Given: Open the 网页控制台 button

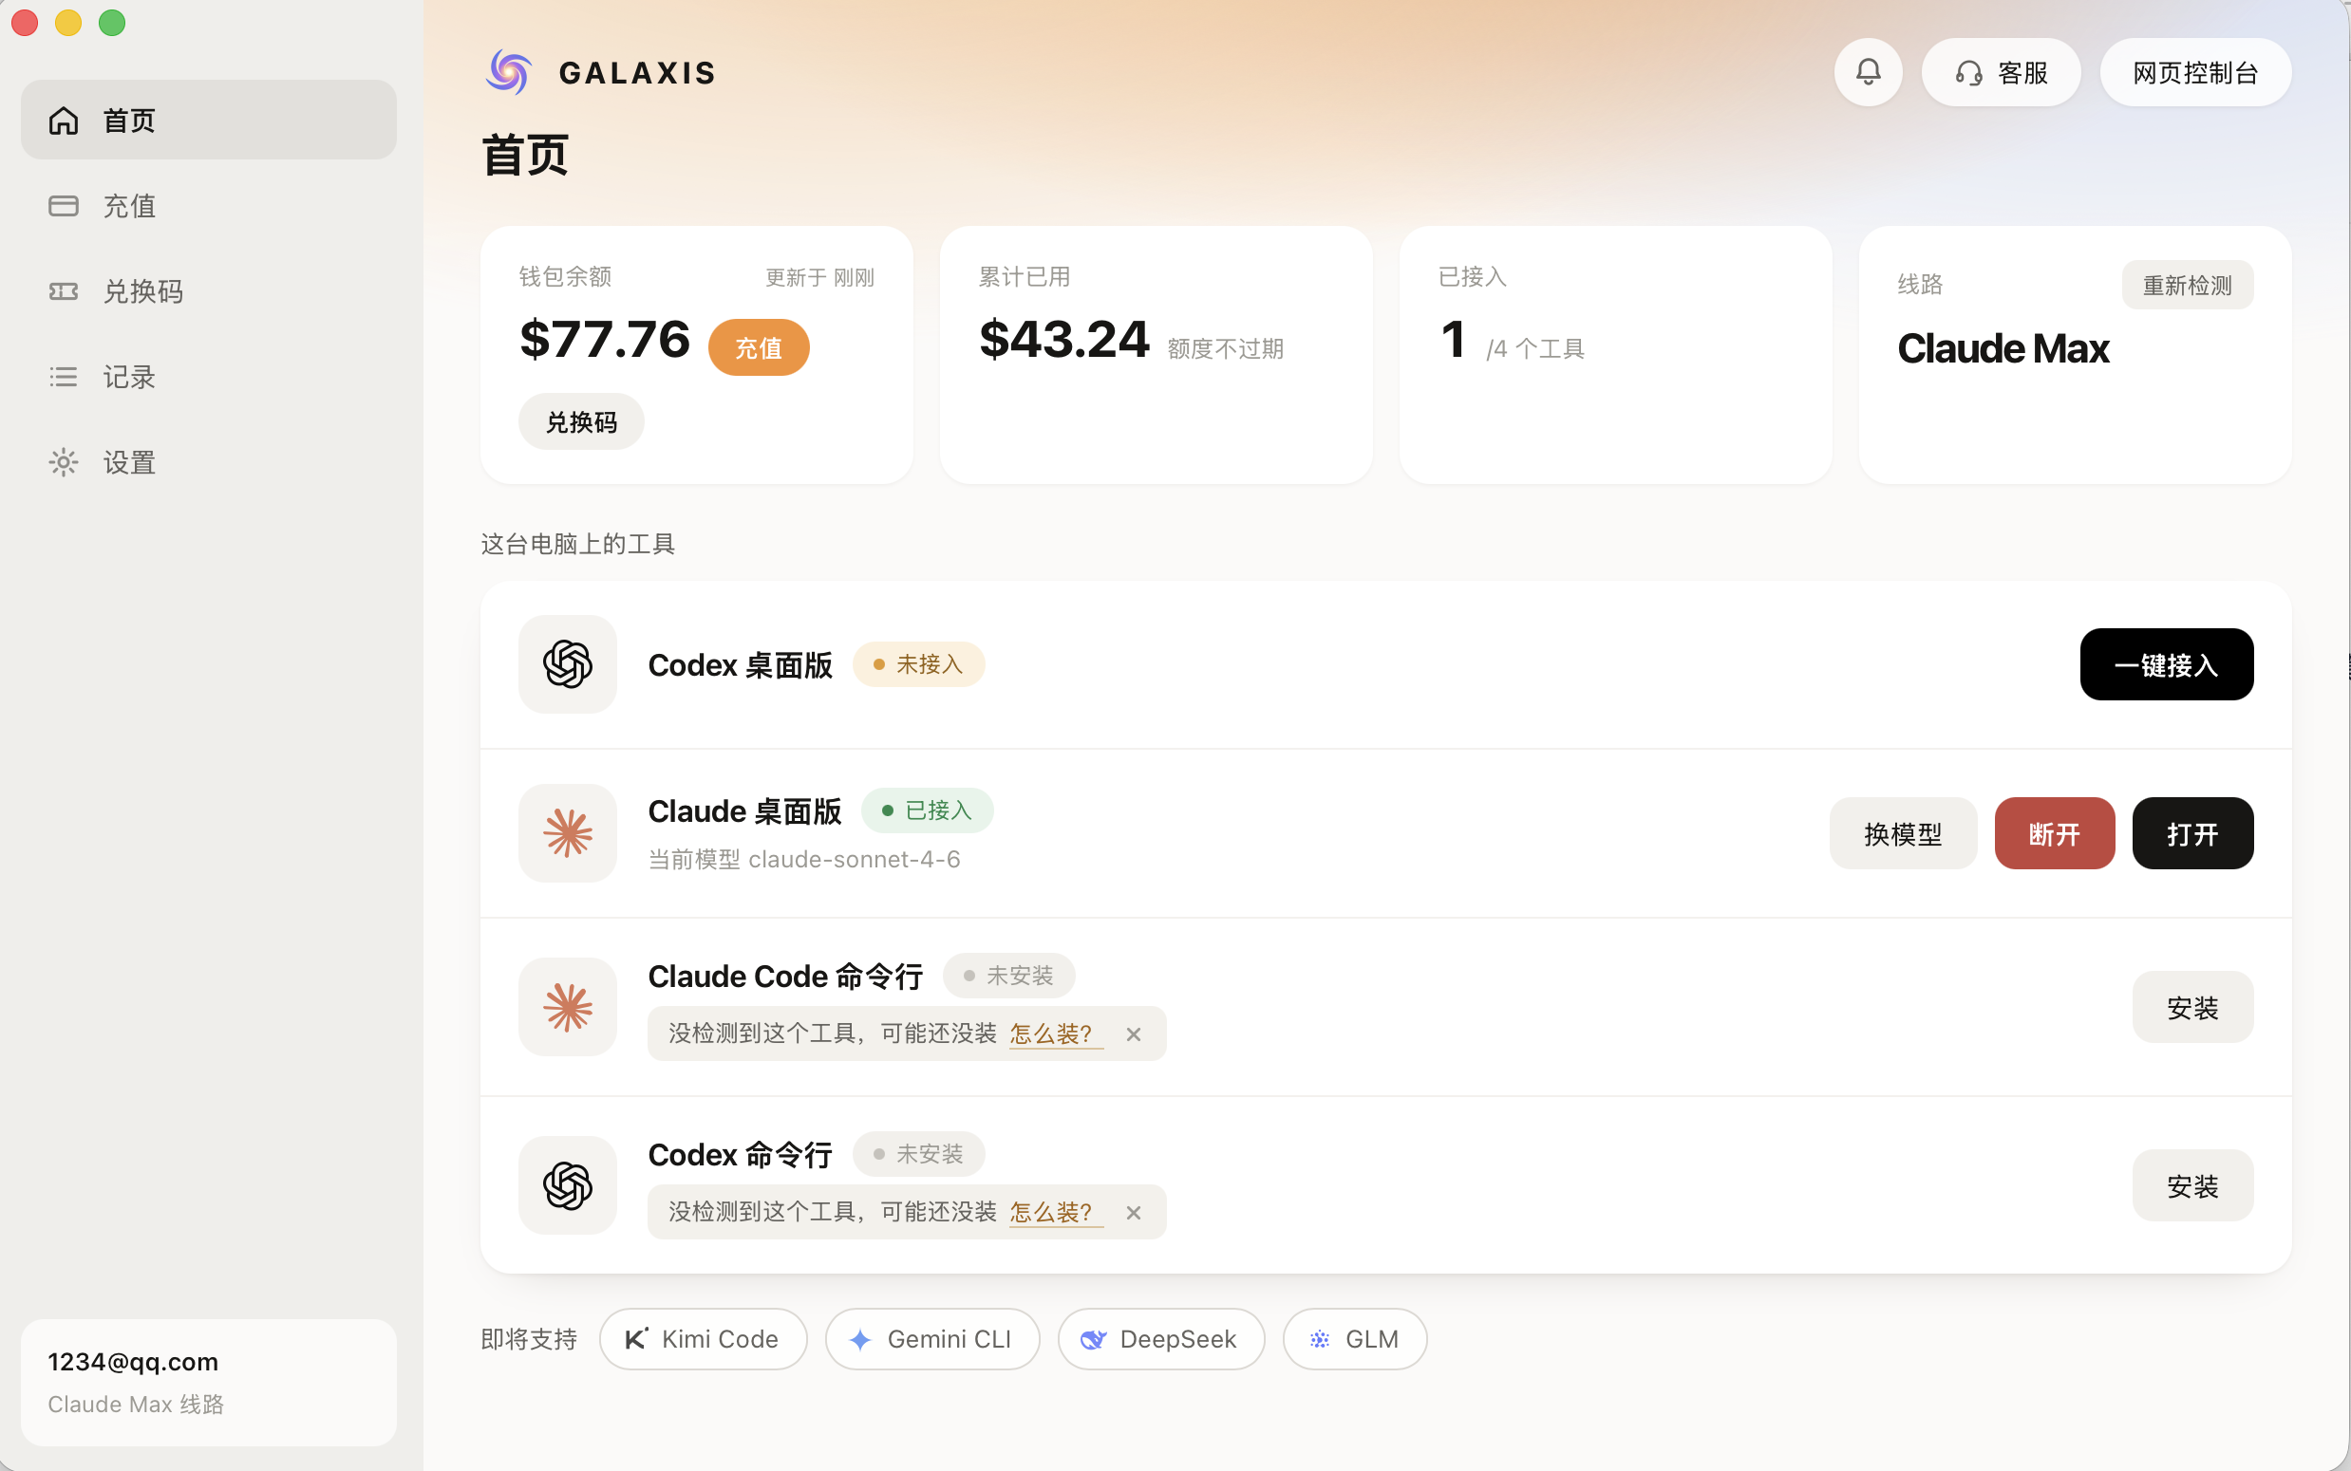Looking at the screenshot, I should tap(2195, 72).
